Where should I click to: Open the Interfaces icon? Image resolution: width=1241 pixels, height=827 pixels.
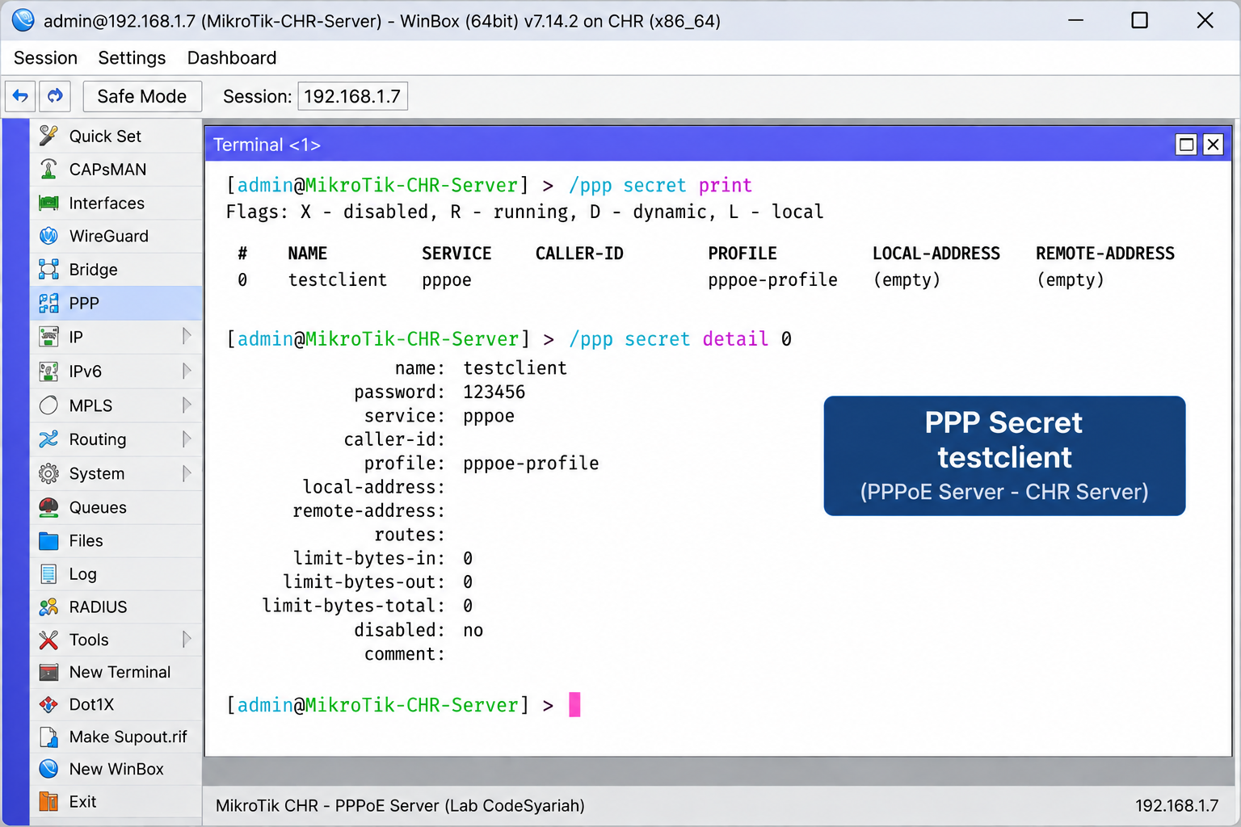pyautogui.click(x=48, y=204)
